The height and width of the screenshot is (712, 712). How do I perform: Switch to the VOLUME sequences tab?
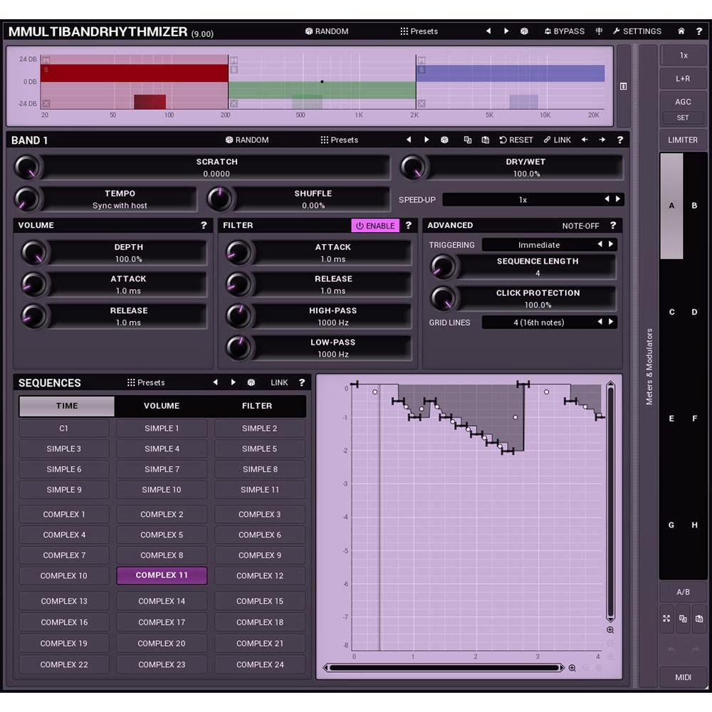(162, 406)
